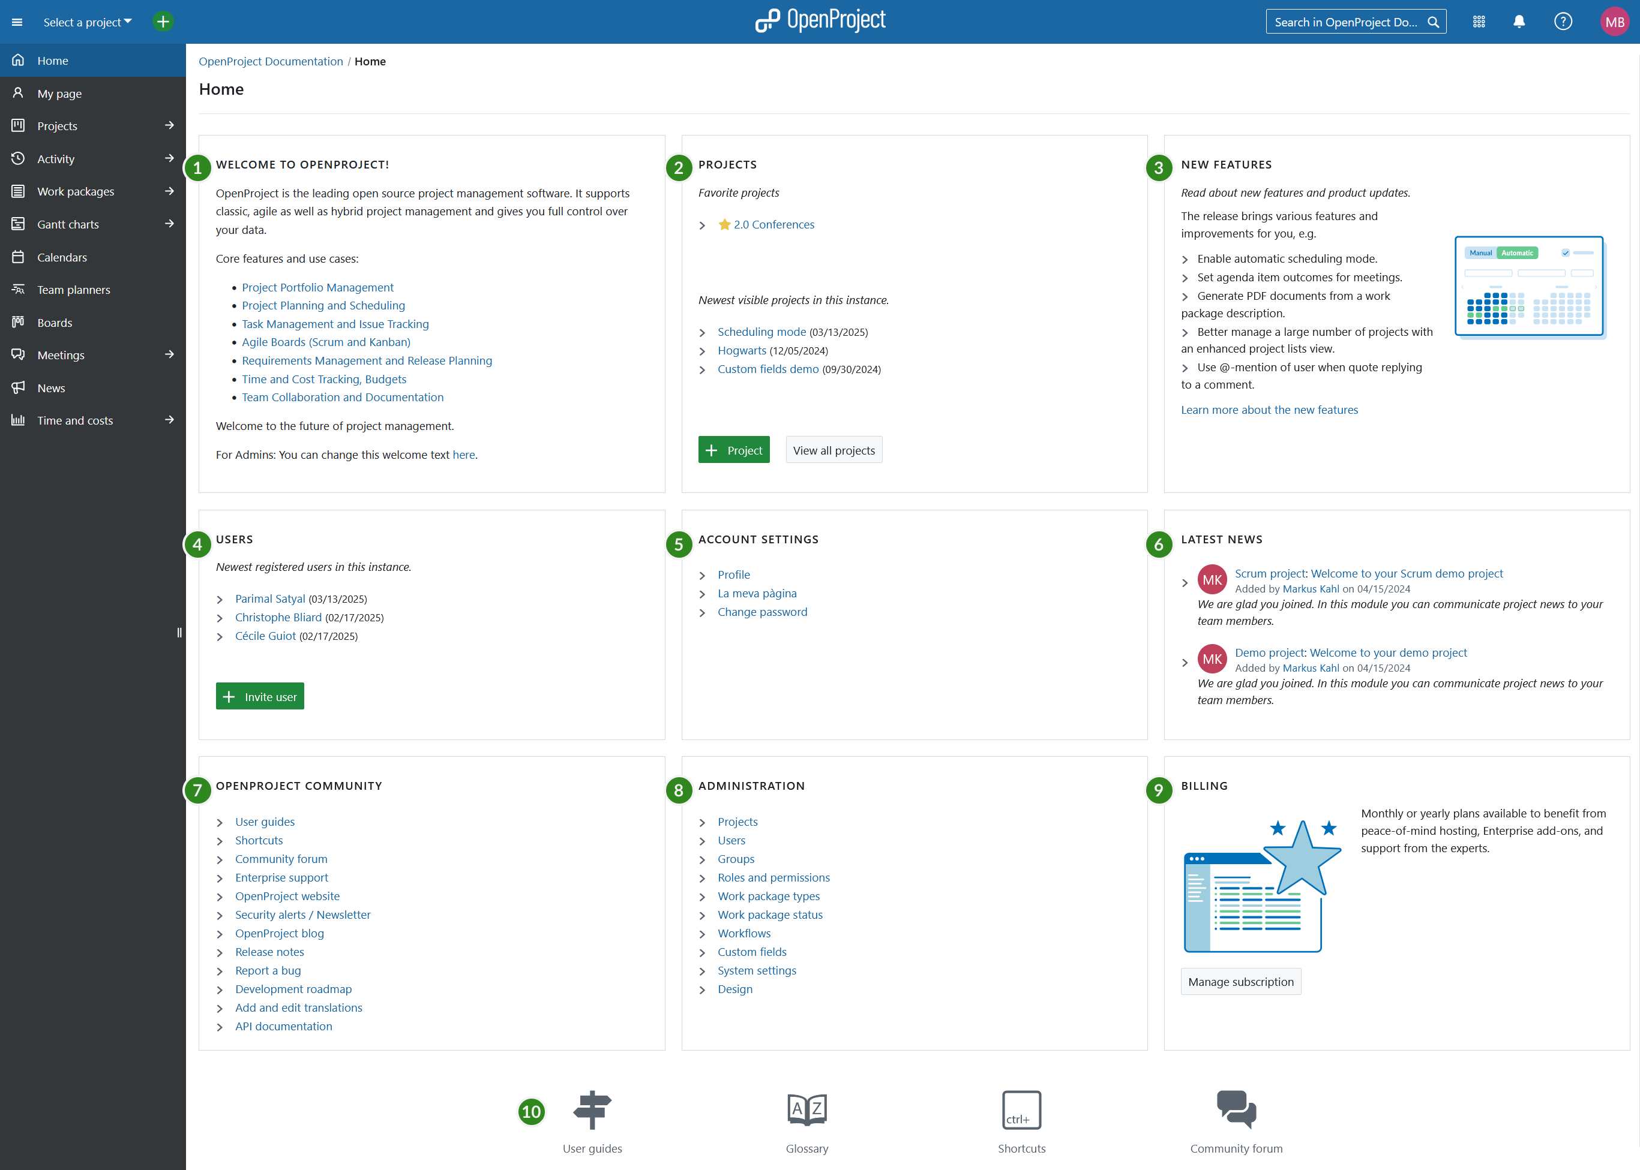This screenshot has height=1170, width=1640.
Task: Click the search magnifier icon
Action: 1433,22
